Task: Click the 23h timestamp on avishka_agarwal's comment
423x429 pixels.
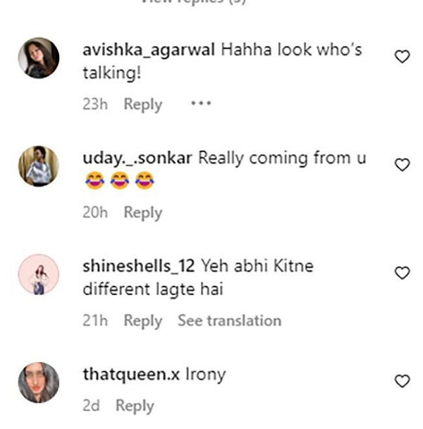Action: point(94,104)
